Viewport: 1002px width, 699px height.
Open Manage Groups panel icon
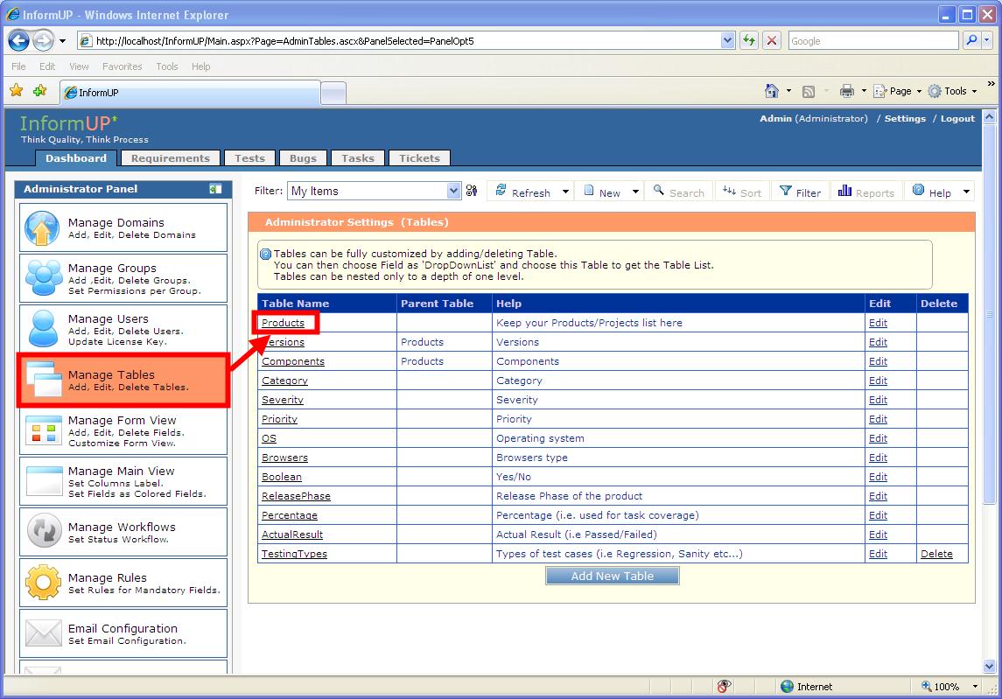tap(43, 279)
